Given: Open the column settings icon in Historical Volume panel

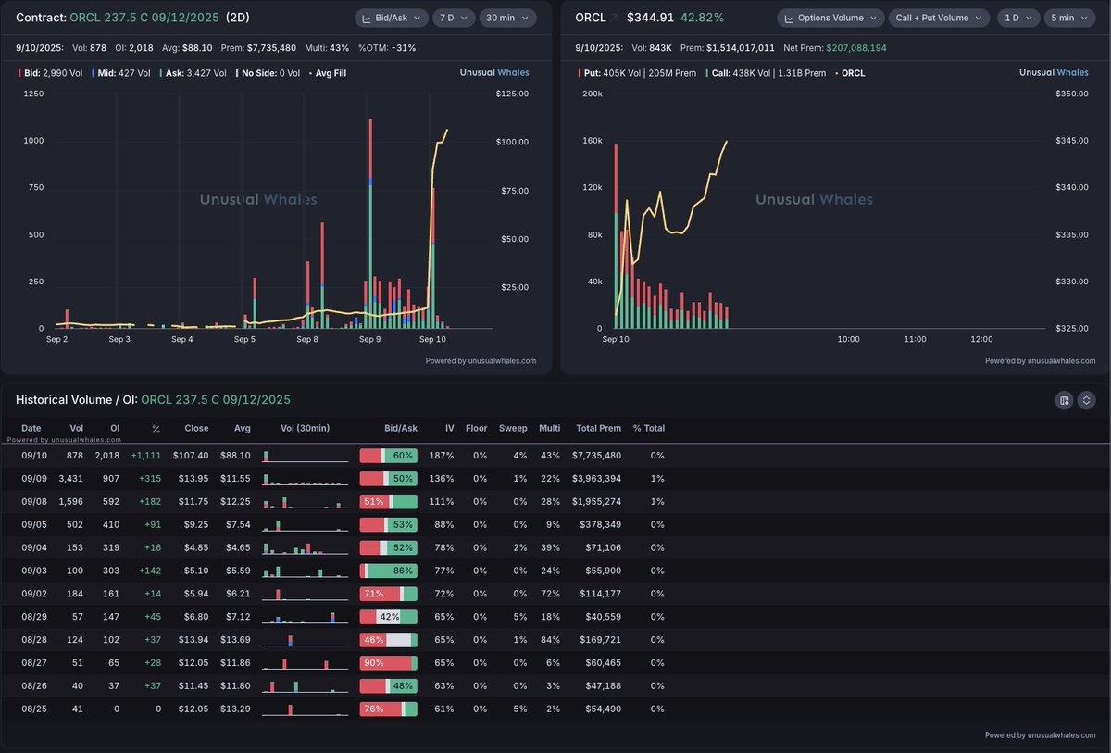Looking at the screenshot, I should tap(1065, 400).
